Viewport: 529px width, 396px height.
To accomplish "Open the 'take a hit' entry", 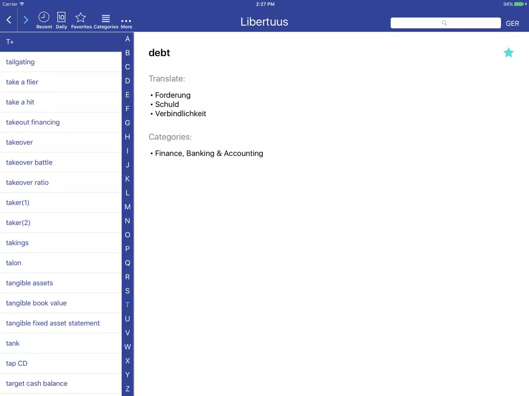I will [61, 102].
